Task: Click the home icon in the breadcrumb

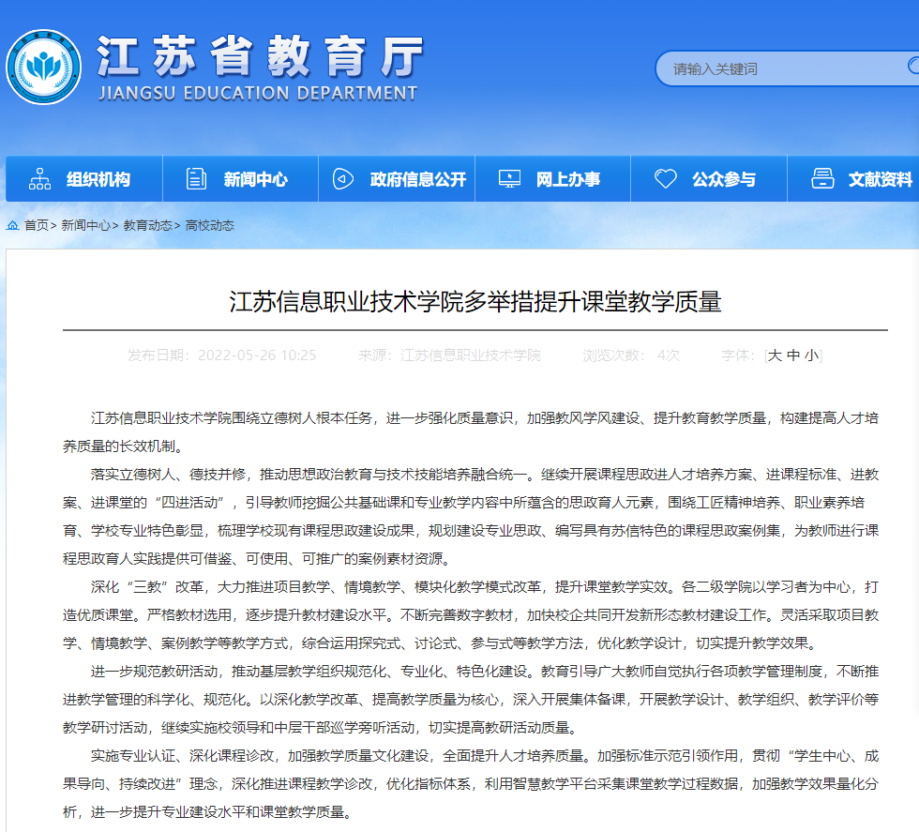Action: click(x=12, y=225)
